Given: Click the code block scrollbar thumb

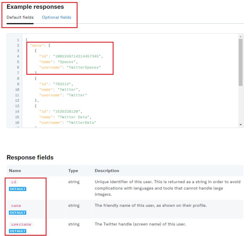Looking at the screenshot, I should point(241,62).
